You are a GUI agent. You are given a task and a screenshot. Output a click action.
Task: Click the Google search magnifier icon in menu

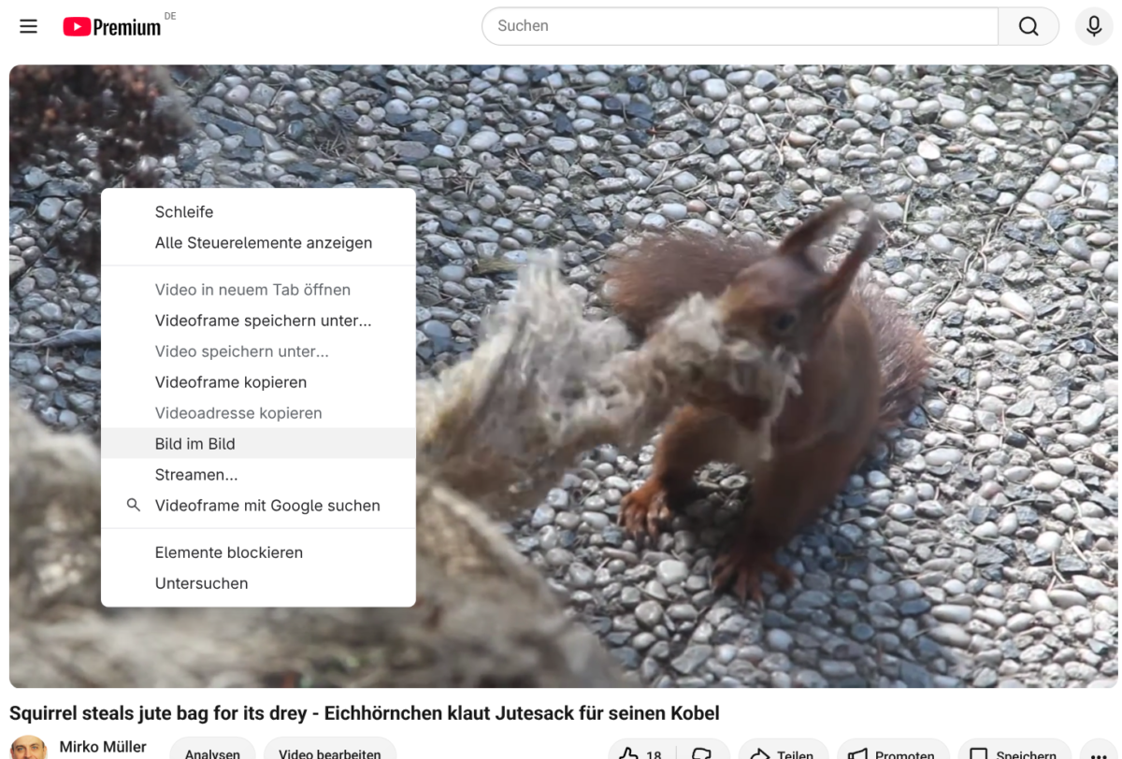click(134, 505)
